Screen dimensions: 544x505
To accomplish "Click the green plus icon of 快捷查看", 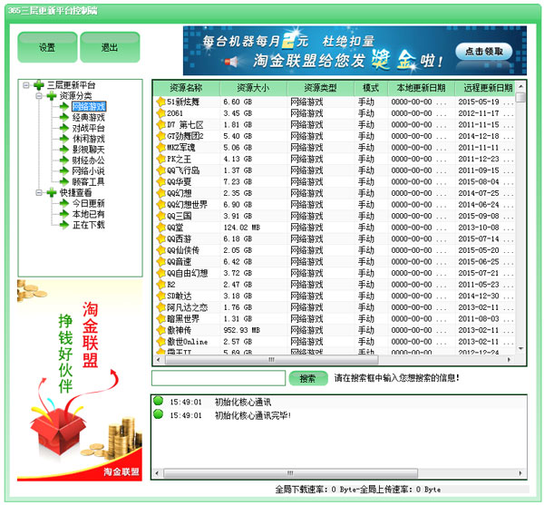I will click(x=52, y=192).
